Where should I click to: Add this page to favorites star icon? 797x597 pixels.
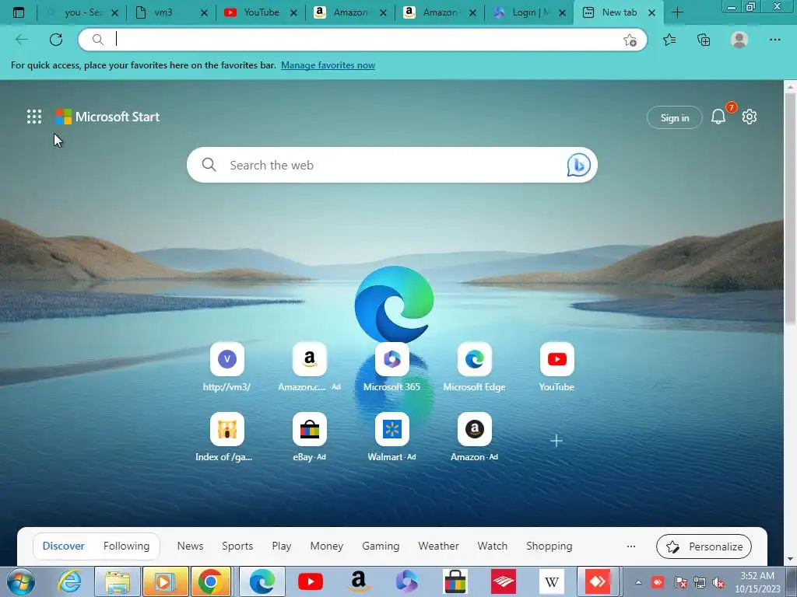tap(630, 40)
